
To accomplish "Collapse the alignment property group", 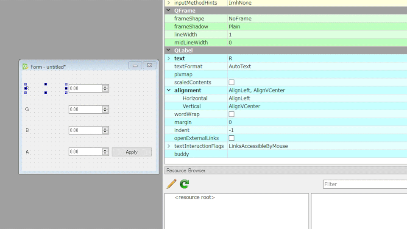I will pos(169,90).
